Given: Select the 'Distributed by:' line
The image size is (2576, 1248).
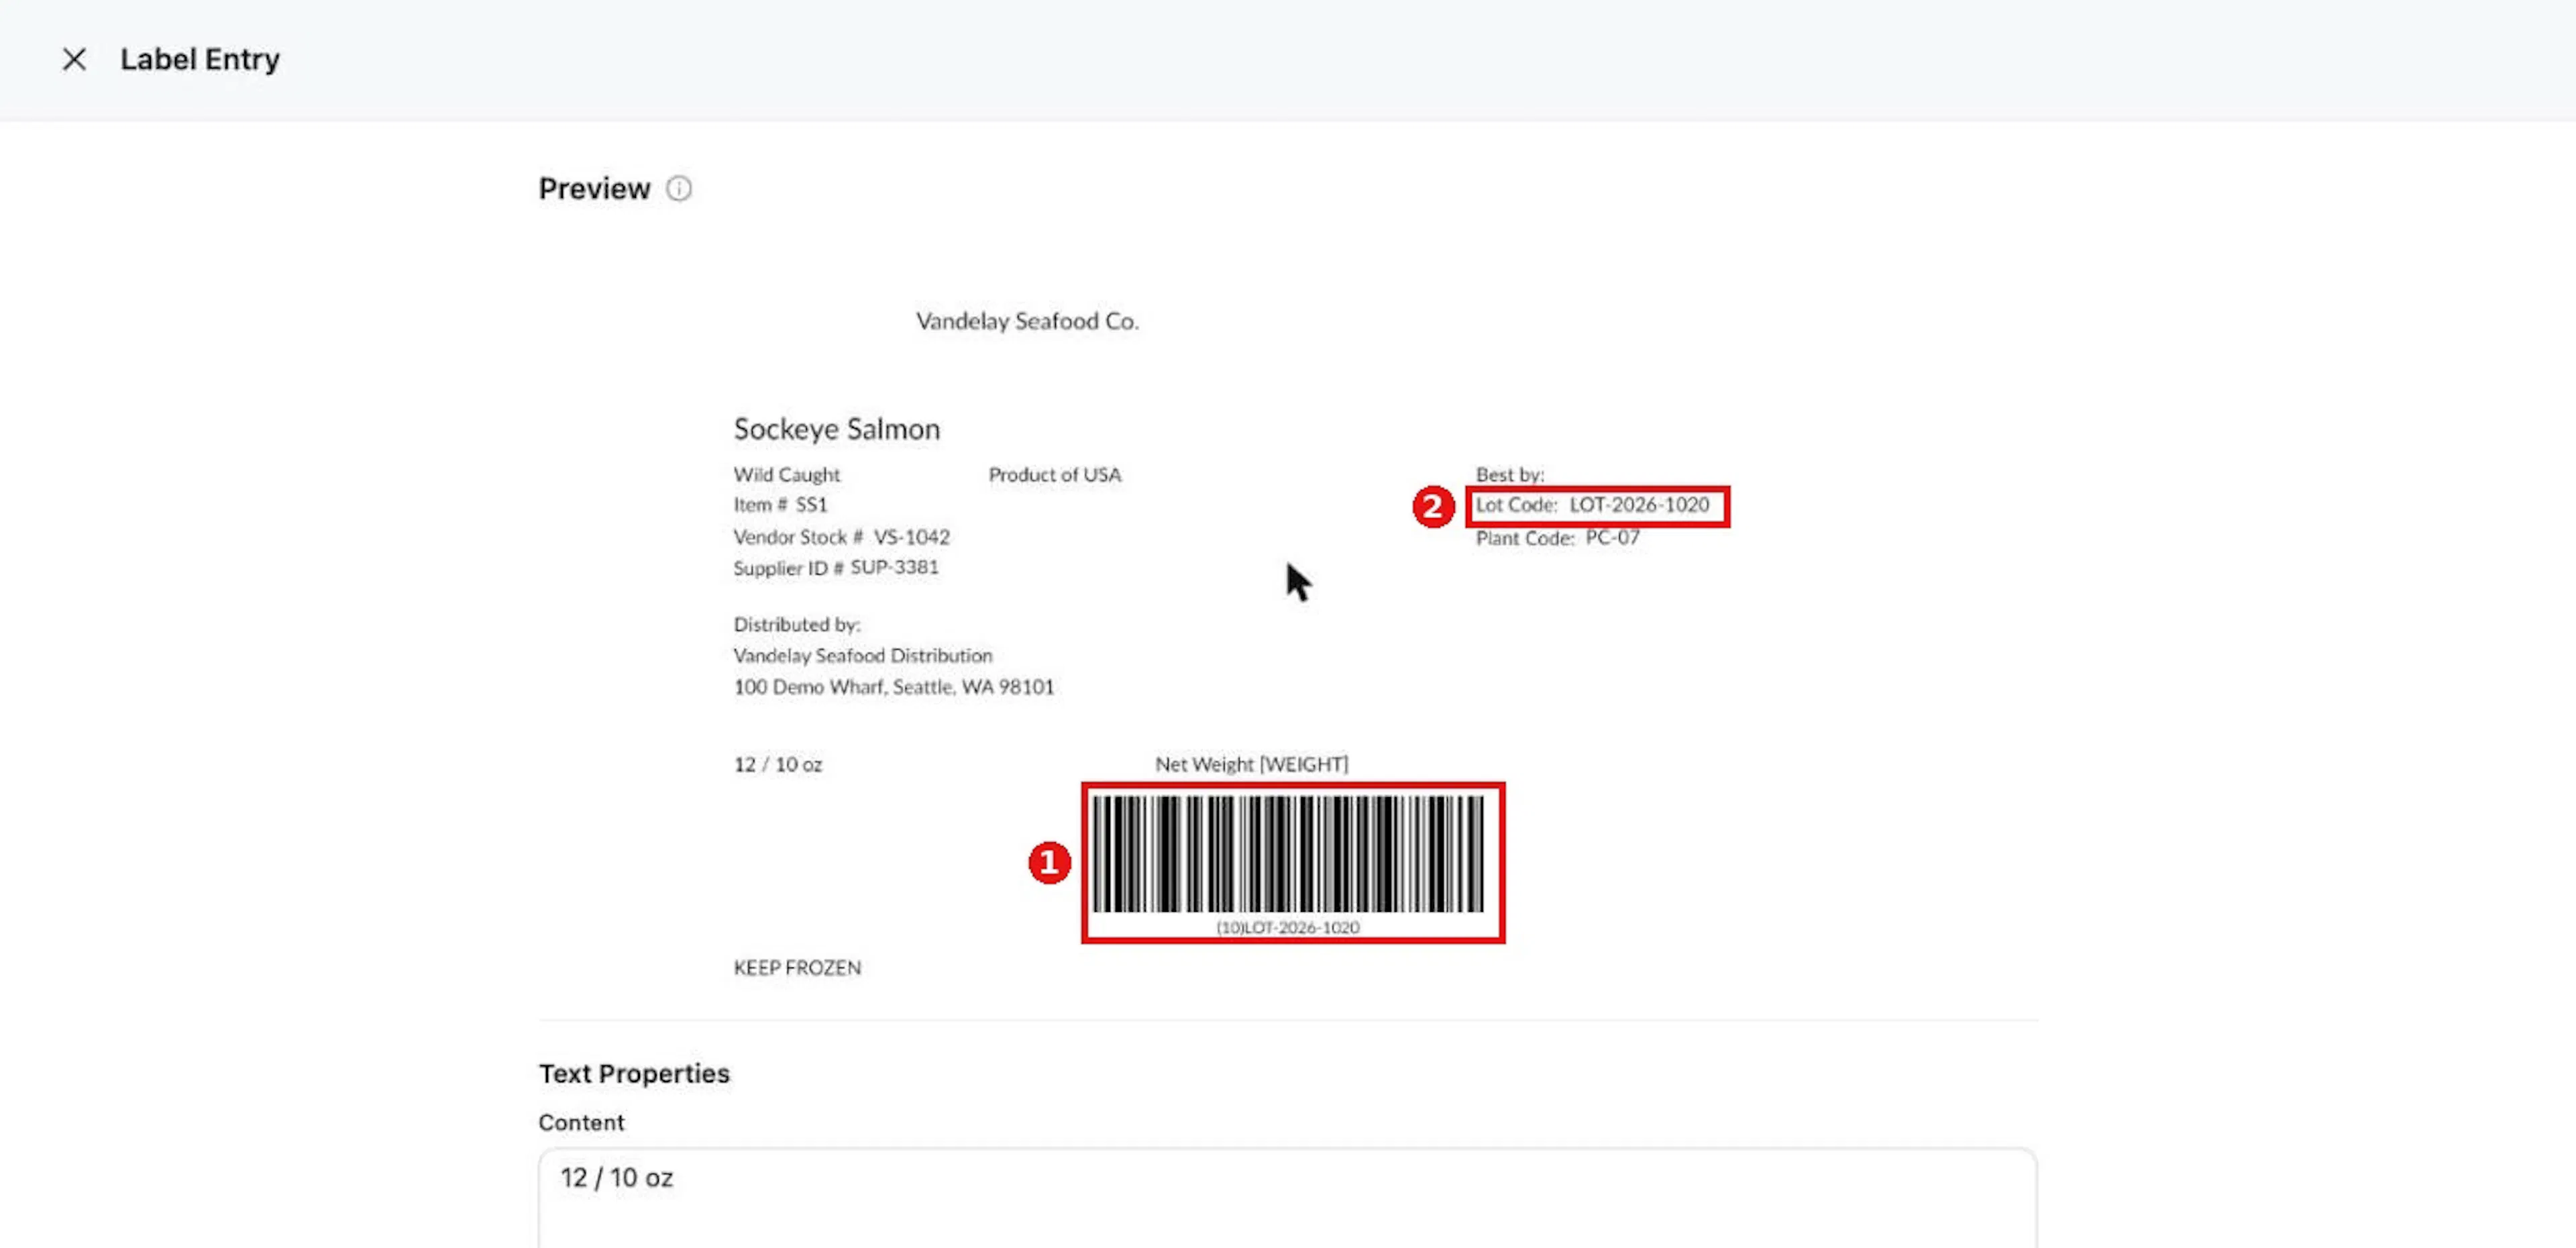Looking at the screenshot, I should pos(796,625).
